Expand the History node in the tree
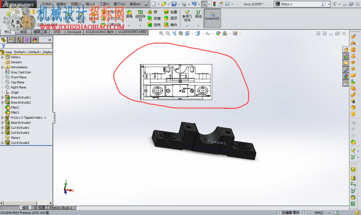 [3, 57]
